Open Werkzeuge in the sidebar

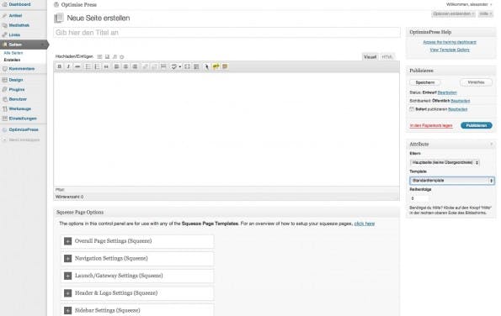[x=20, y=108]
